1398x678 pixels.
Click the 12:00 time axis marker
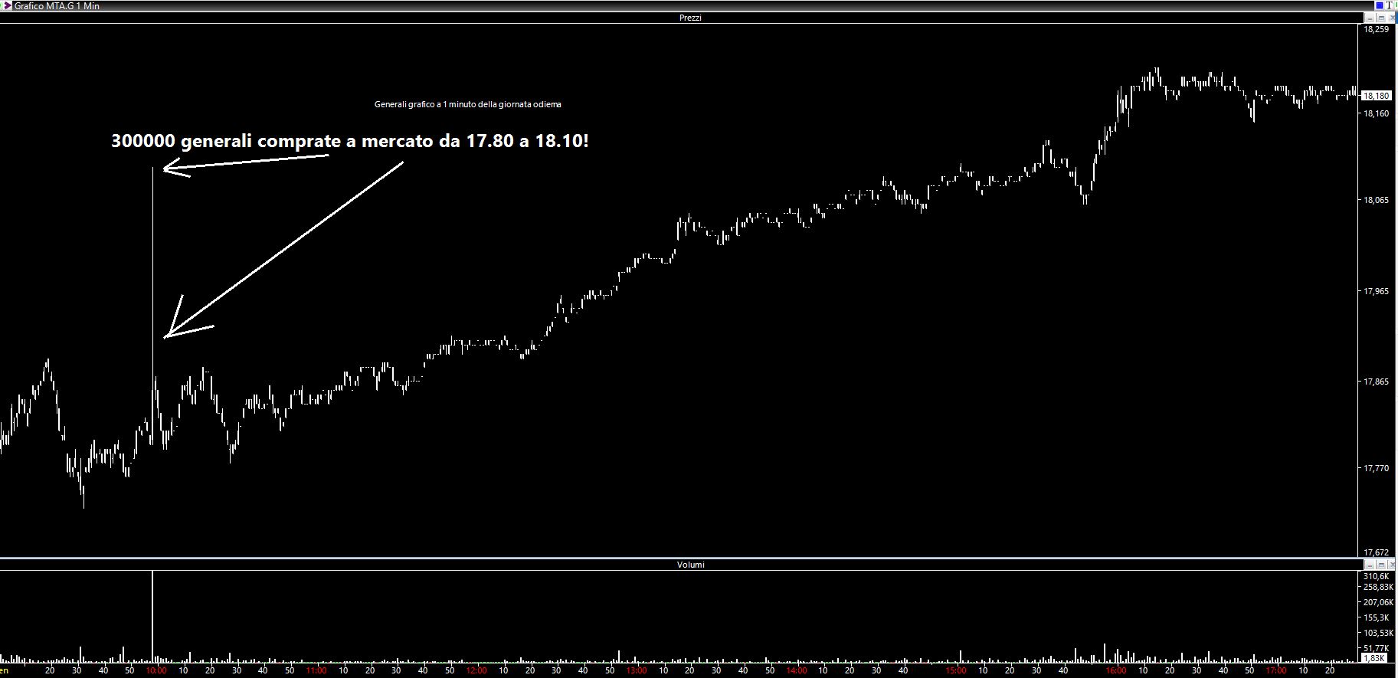coord(476,670)
